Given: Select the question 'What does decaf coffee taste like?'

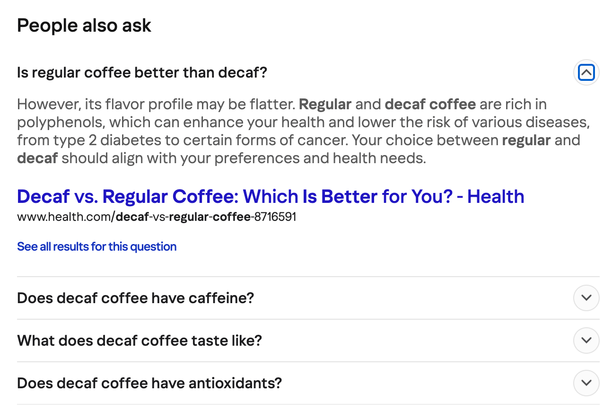Looking at the screenshot, I should click(139, 340).
